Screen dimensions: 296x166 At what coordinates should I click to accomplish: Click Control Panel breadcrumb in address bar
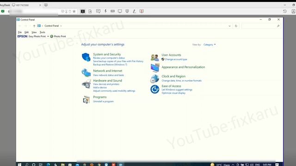(x=51, y=26)
